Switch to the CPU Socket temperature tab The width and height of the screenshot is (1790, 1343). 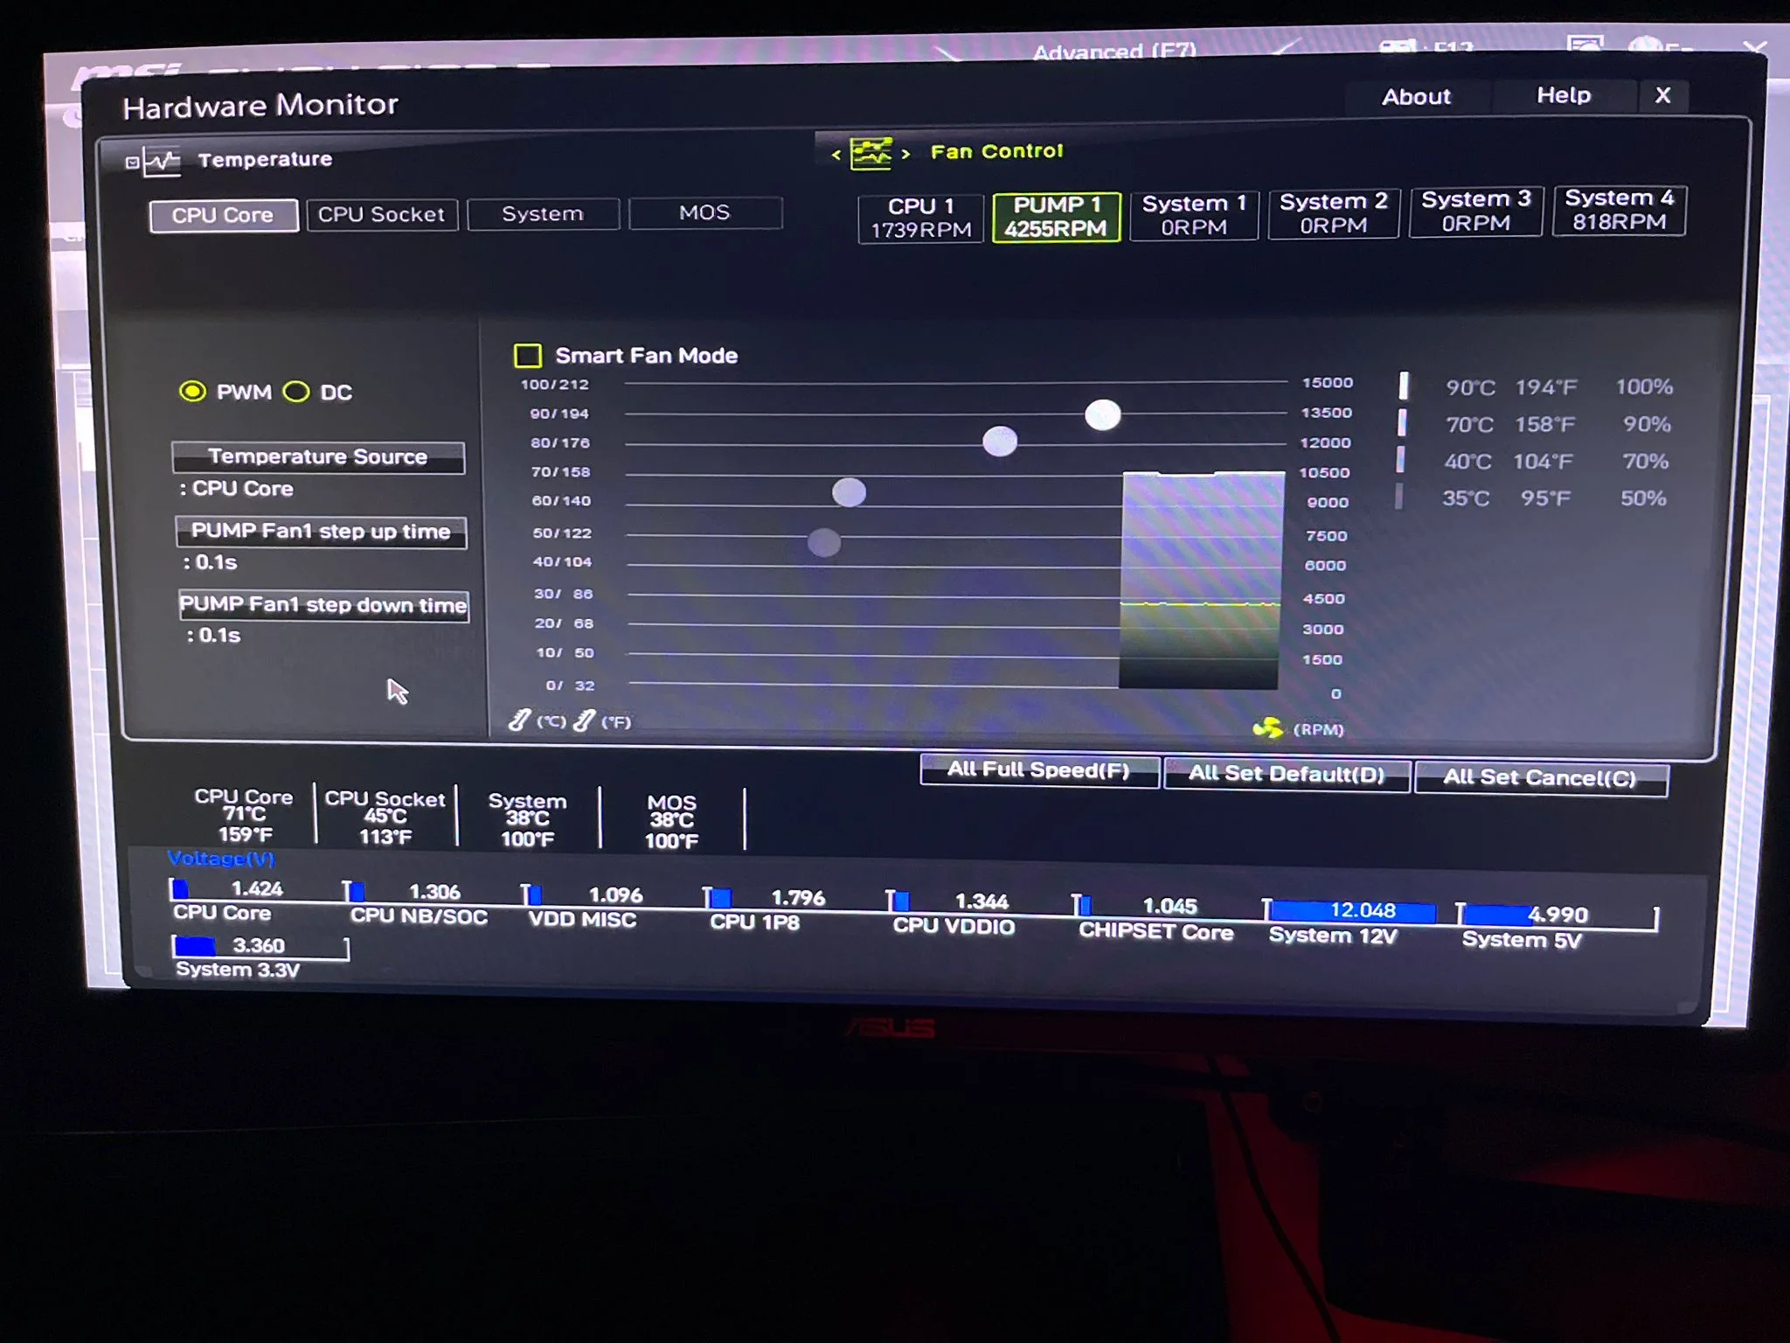[382, 215]
